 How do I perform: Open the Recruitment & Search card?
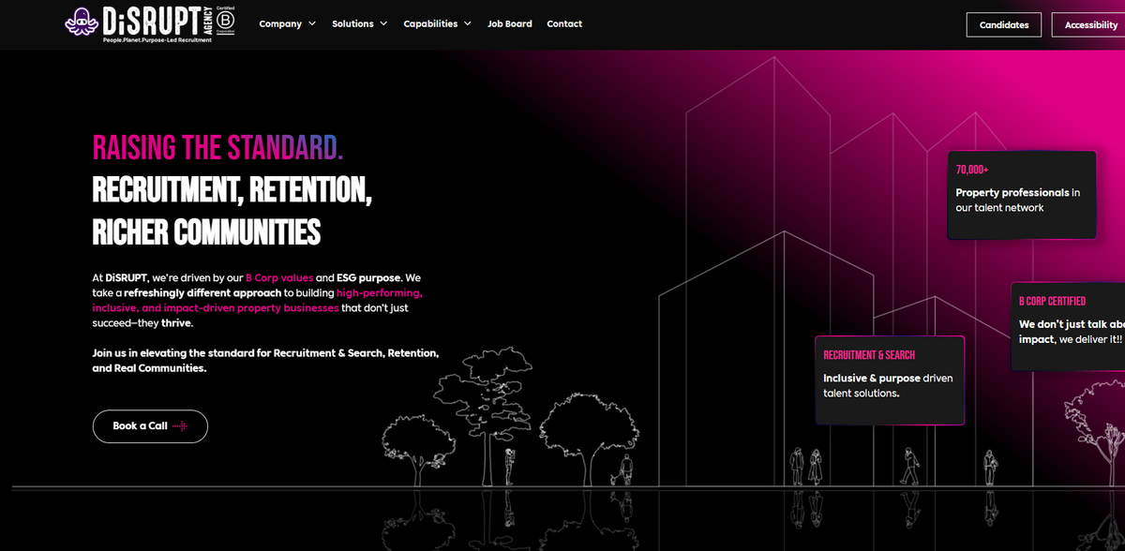point(889,380)
